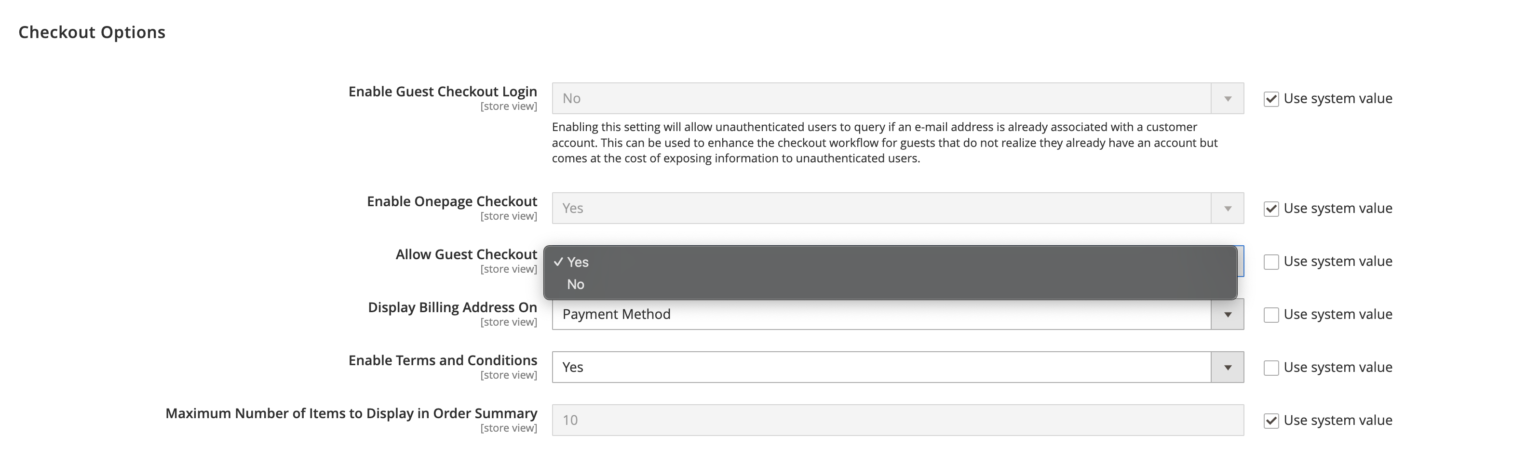Uncheck Use system value for Maximum Number of Items
The image size is (1540, 449).
tap(1271, 420)
